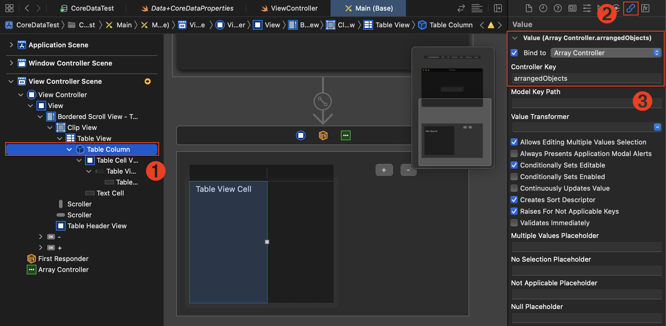Collapse the Table Cell V... row

click(79, 160)
